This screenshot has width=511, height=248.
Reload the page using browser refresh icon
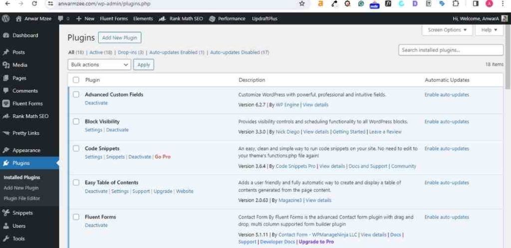tap(34, 3)
